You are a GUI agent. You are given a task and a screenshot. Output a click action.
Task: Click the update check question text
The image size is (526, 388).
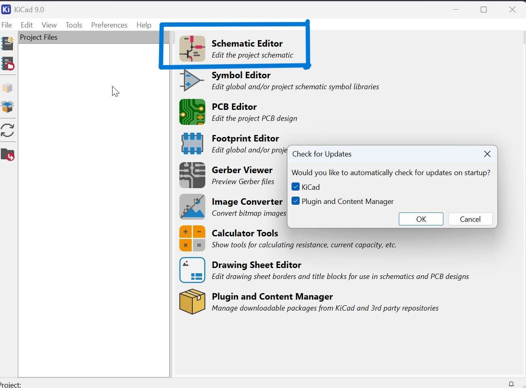391,173
